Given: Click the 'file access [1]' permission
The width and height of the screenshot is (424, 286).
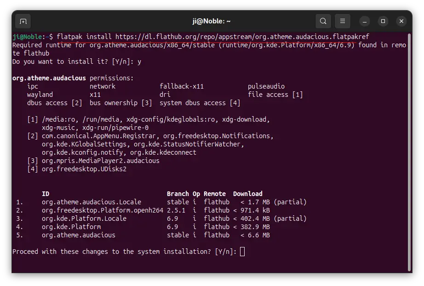Looking at the screenshot, I should pyautogui.click(x=275, y=95).
